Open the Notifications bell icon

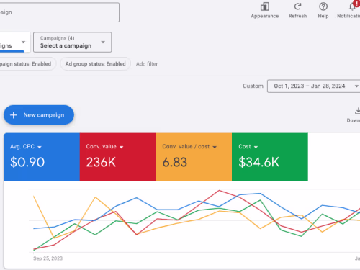[352, 6]
